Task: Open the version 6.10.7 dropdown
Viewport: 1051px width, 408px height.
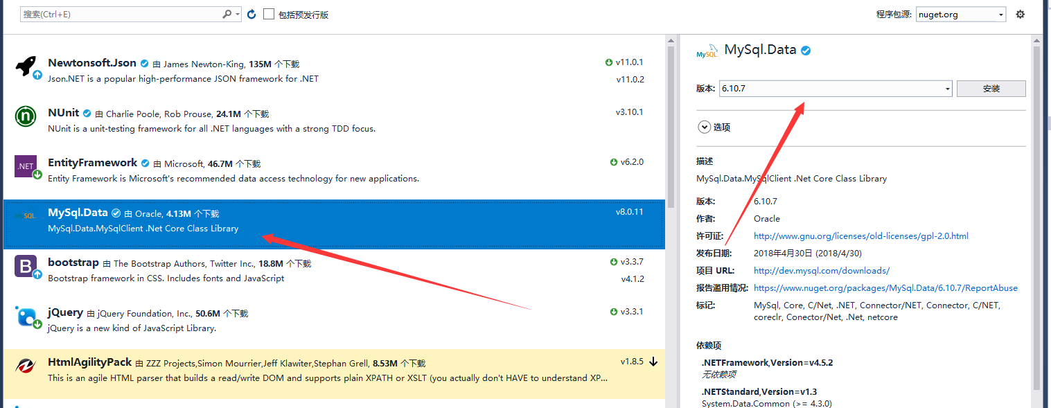Action: point(836,89)
